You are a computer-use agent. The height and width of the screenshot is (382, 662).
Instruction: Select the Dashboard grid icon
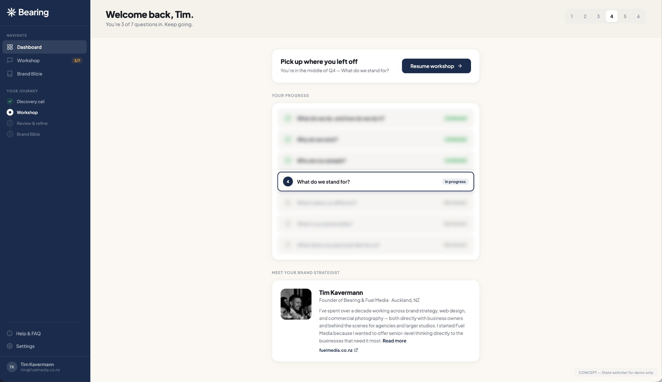tap(10, 47)
